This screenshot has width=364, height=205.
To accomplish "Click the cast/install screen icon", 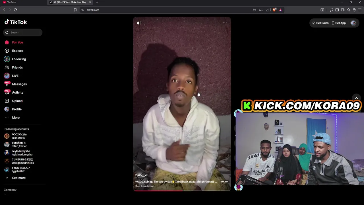I will click(261, 10).
